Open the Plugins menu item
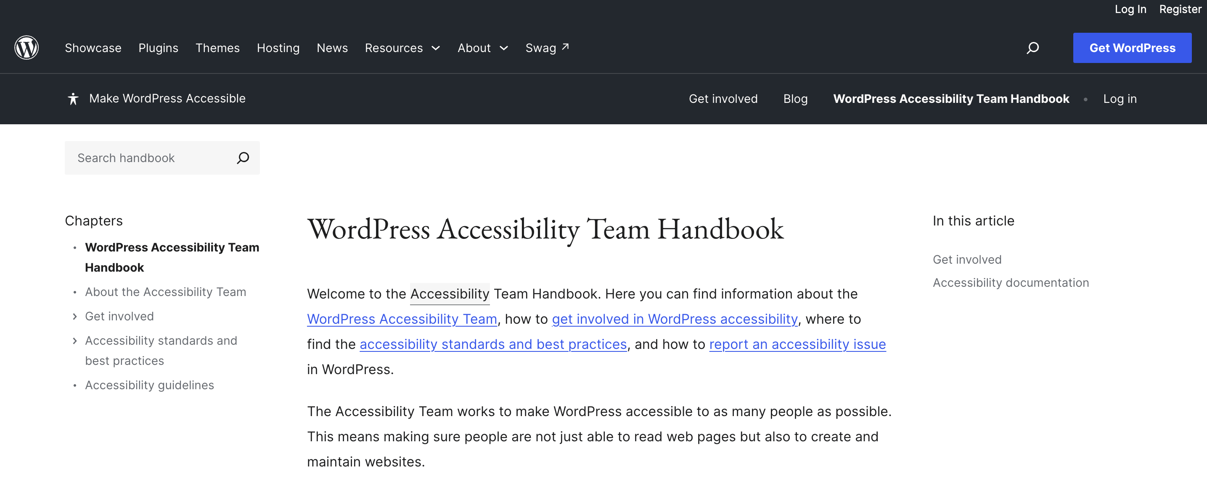 (x=159, y=48)
